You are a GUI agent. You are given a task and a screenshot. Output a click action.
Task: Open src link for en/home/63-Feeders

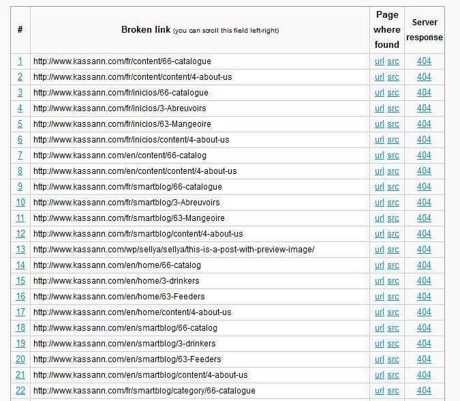coord(393,297)
